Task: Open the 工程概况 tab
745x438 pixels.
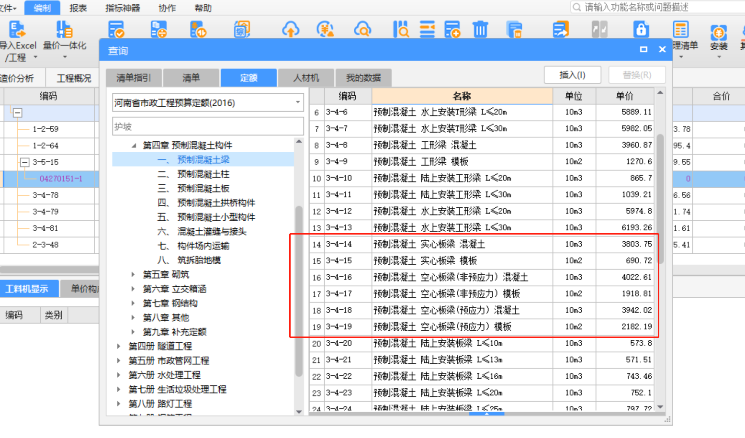Action: [x=74, y=78]
